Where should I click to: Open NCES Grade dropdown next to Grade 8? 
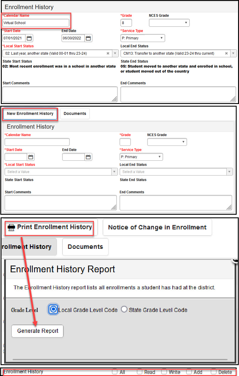(169, 23)
